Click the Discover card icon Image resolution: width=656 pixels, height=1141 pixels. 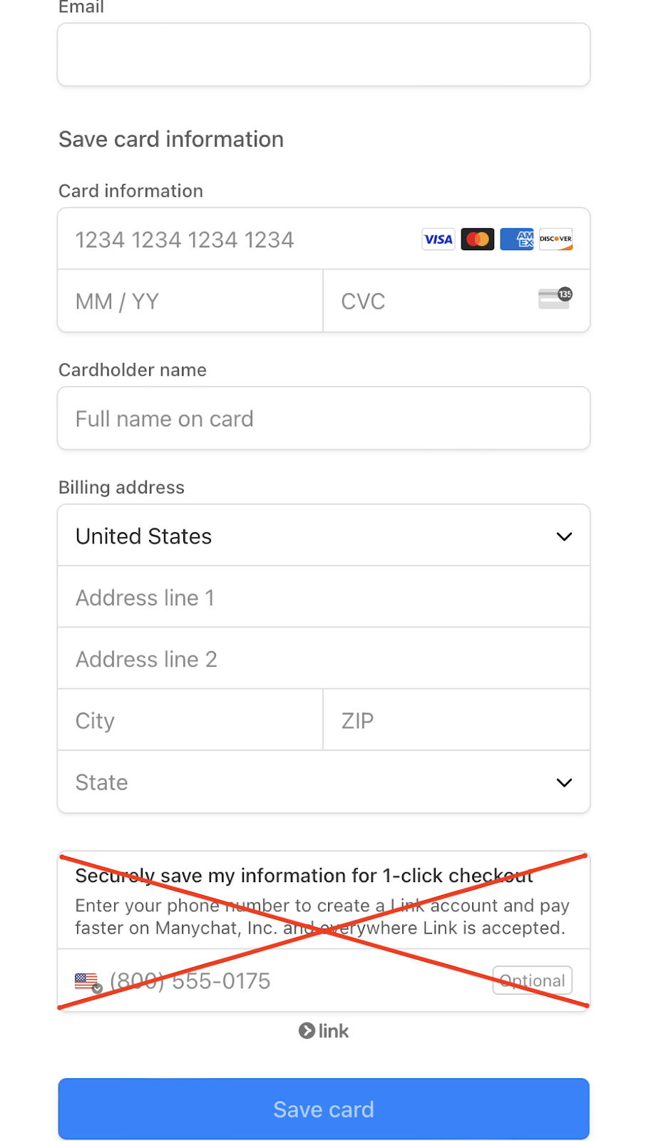tap(556, 240)
